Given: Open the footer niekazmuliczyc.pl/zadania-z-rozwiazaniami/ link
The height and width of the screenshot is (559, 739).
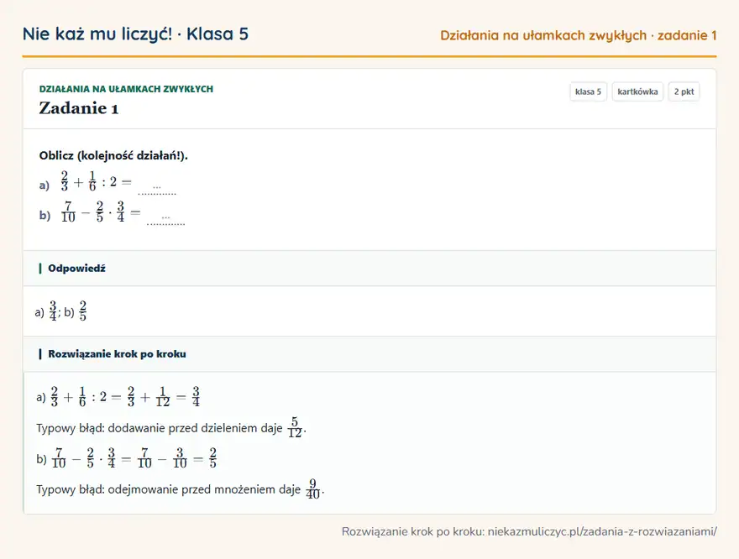Looking at the screenshot, I should (602, 531).
